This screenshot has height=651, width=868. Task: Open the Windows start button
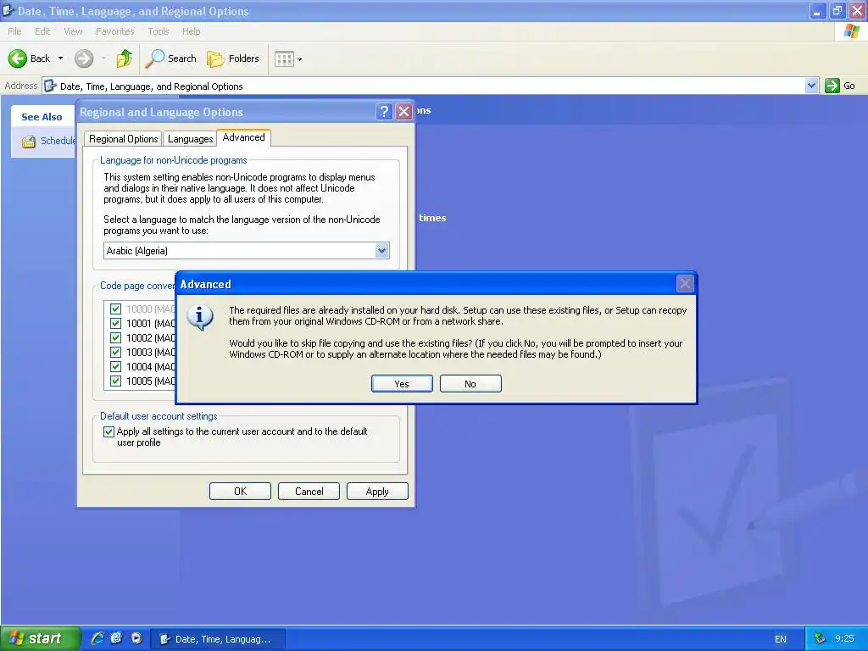tap(39, 638)
